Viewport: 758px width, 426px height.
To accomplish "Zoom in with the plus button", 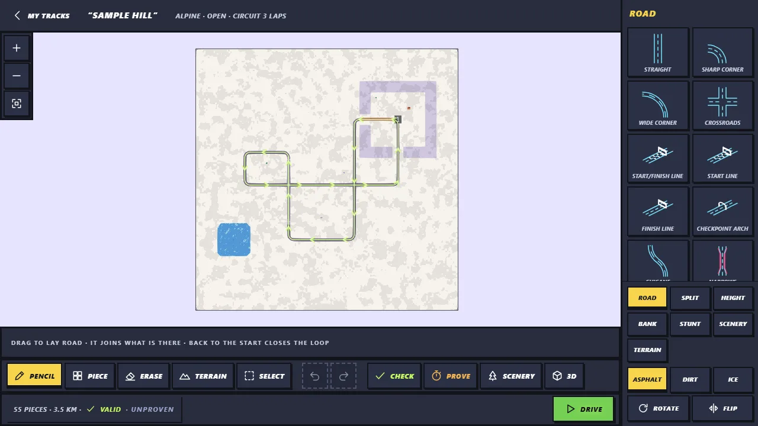I will 17,48.
